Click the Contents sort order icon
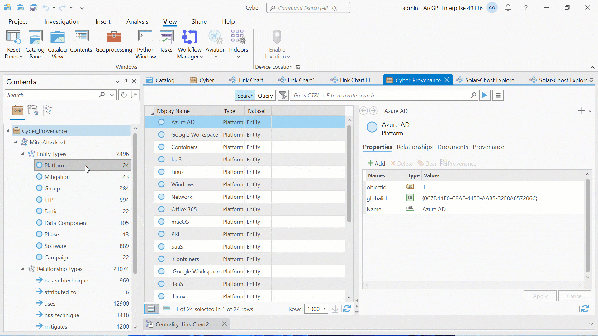The width and height of the screenshot is (598, 336). point(134,95)
